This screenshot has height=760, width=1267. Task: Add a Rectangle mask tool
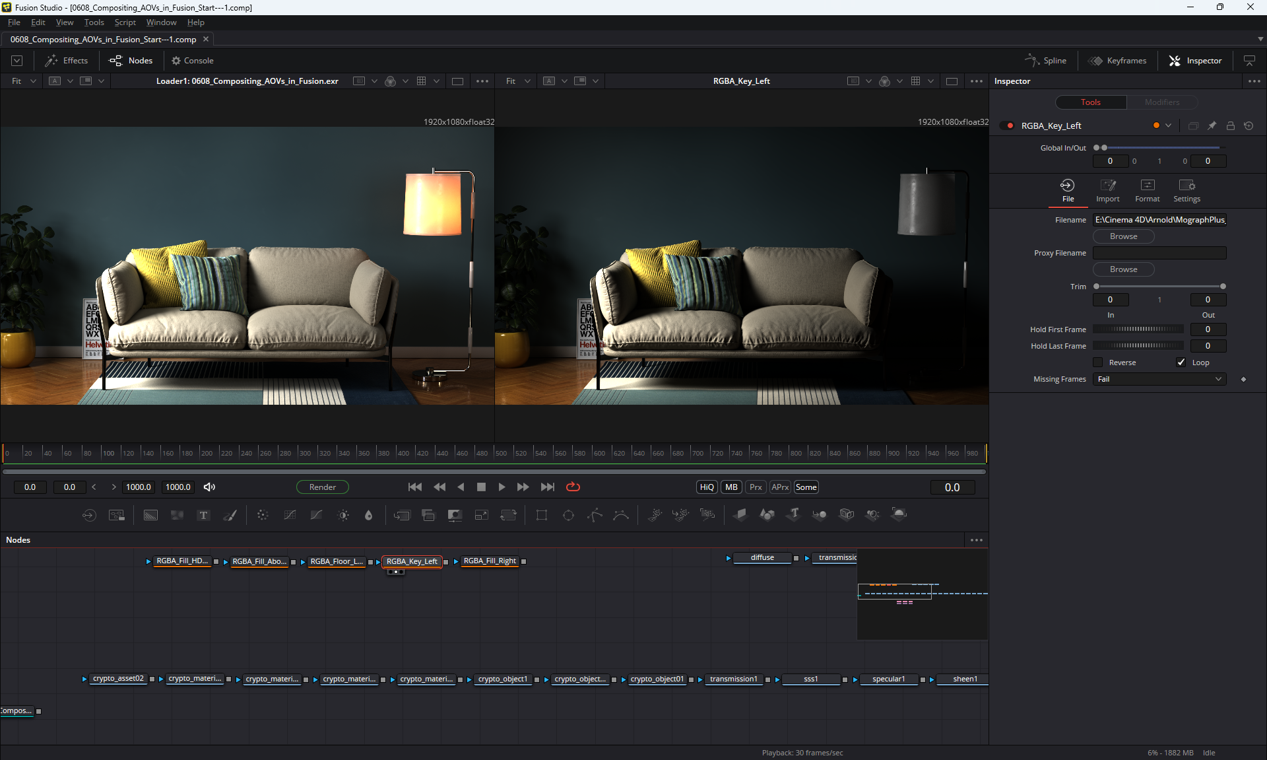point(541,515)
